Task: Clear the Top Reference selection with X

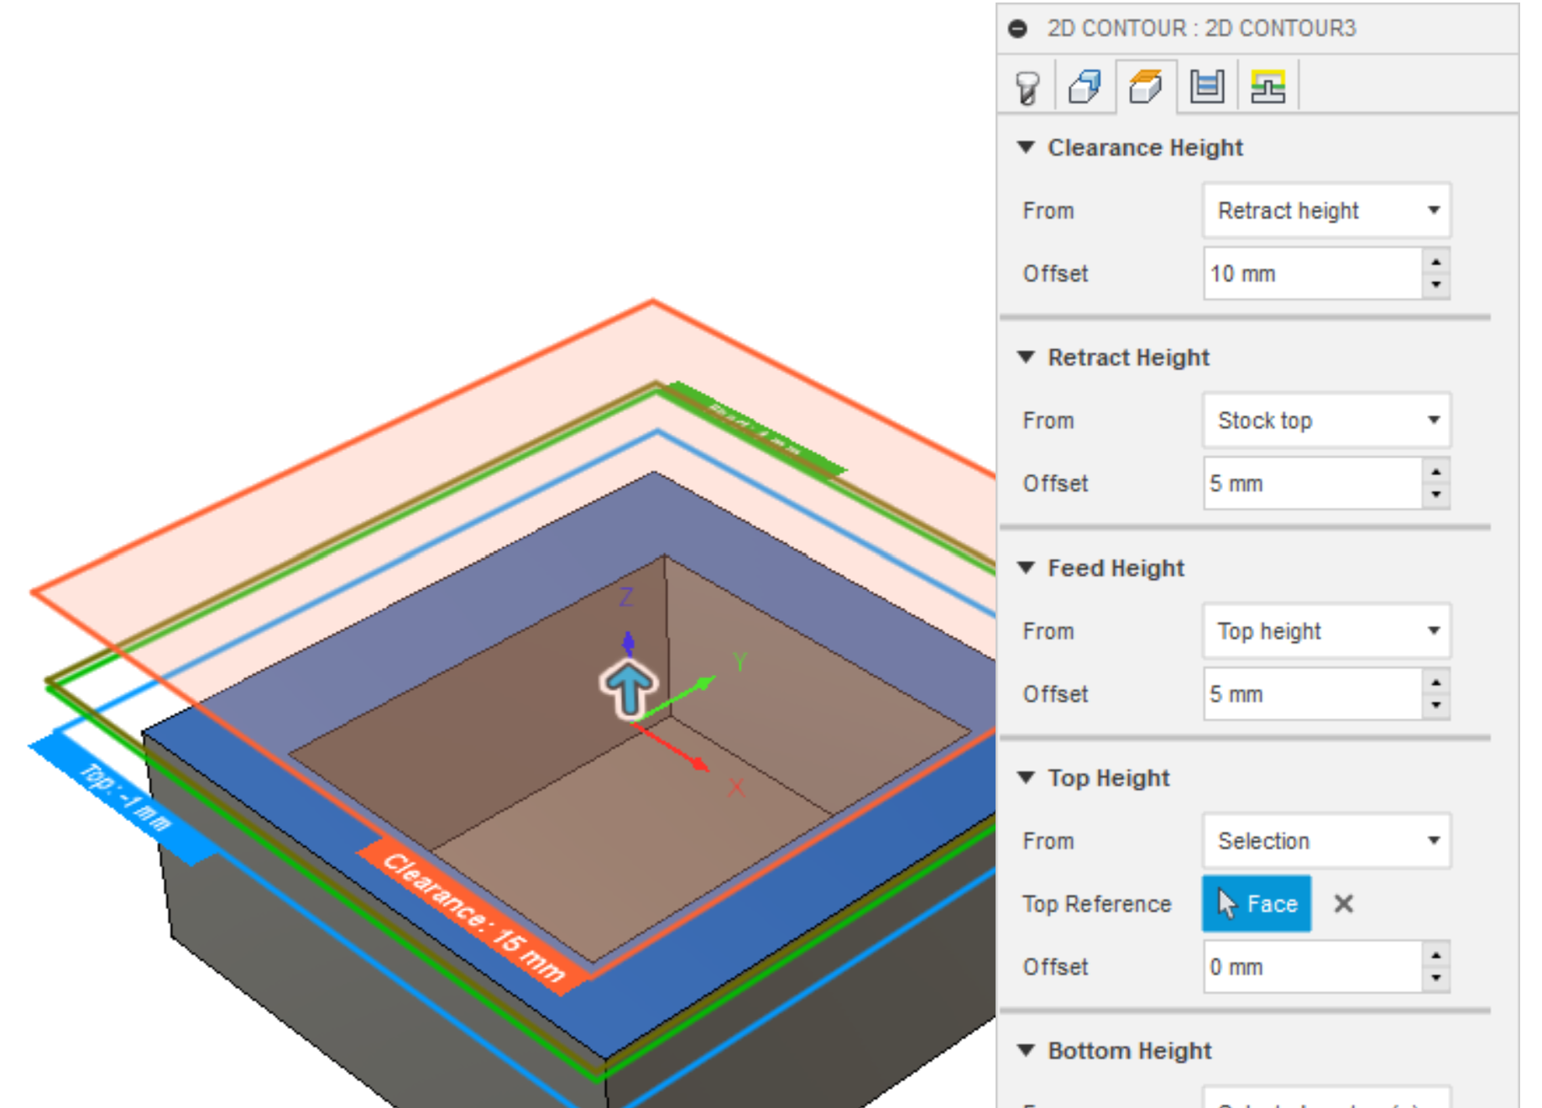Action: pyautogui.click(x=1343, y=904)
